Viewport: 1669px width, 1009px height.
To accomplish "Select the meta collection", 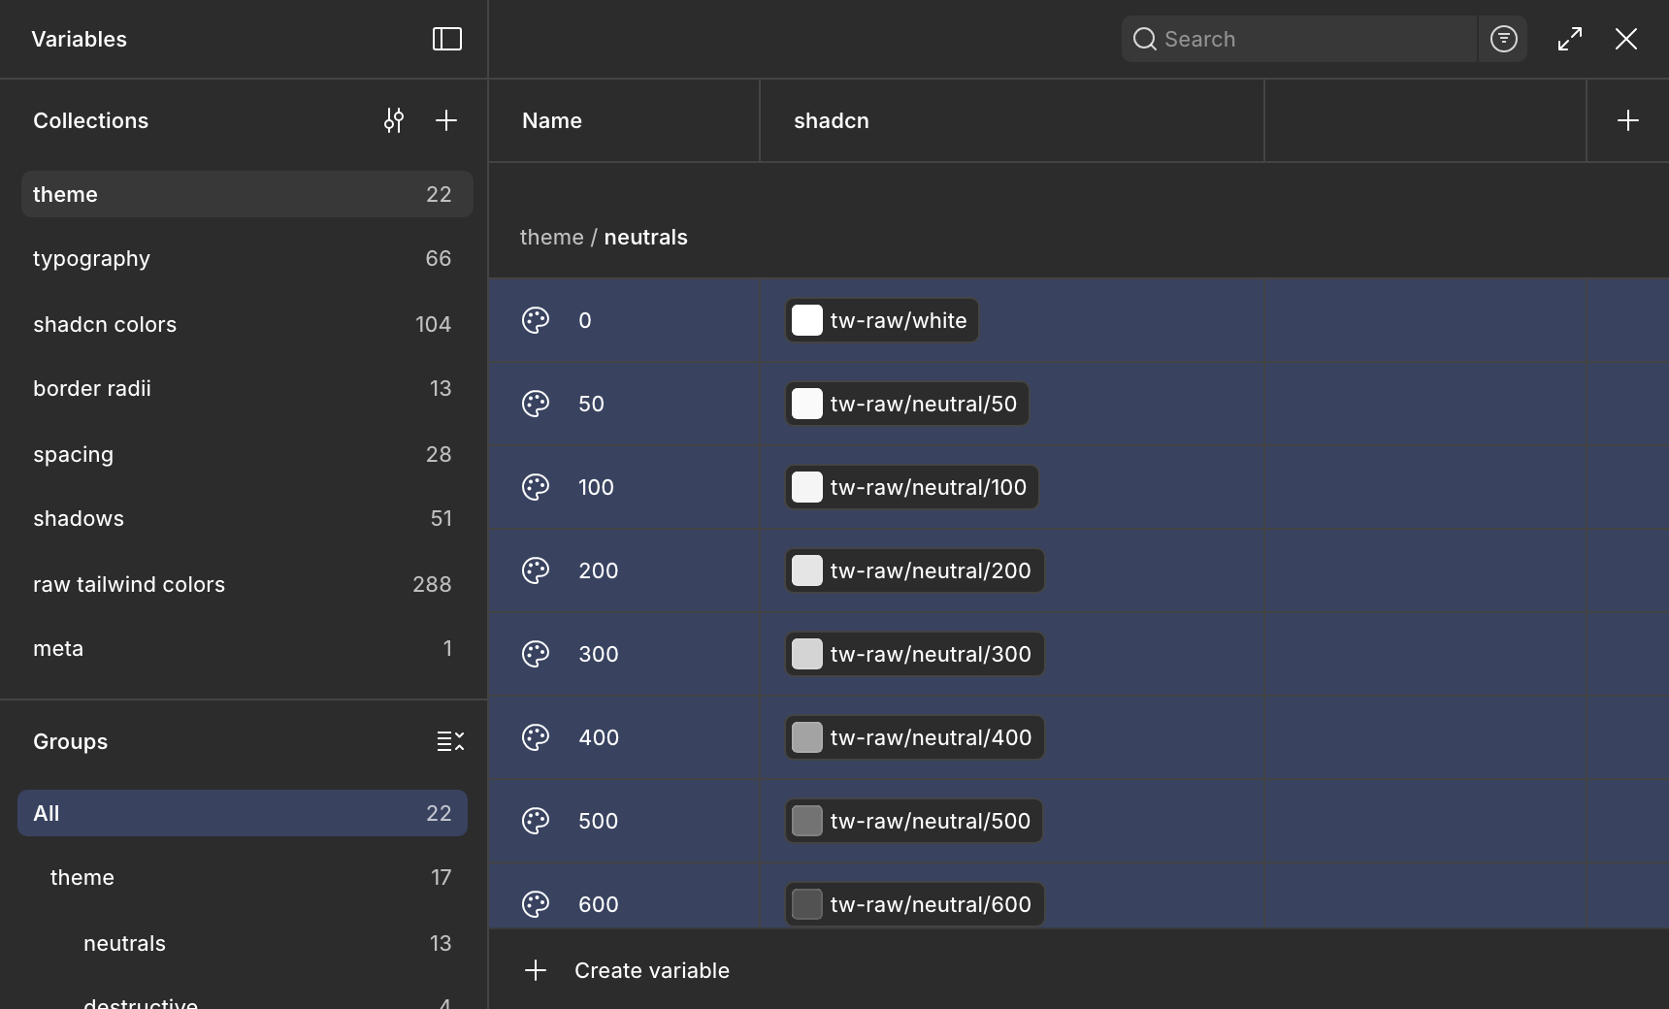I will [x=246, y=648].
